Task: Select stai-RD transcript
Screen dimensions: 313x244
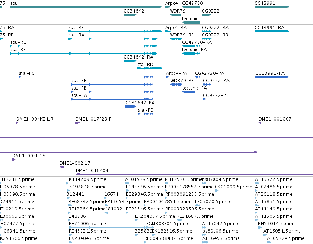Action: point(150,68)
